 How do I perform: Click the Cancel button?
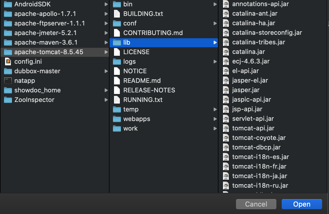256,204
